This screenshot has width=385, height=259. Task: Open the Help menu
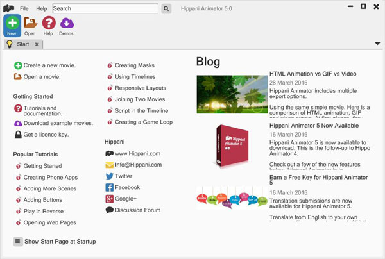pyautogui.click(x=42, y=8)
